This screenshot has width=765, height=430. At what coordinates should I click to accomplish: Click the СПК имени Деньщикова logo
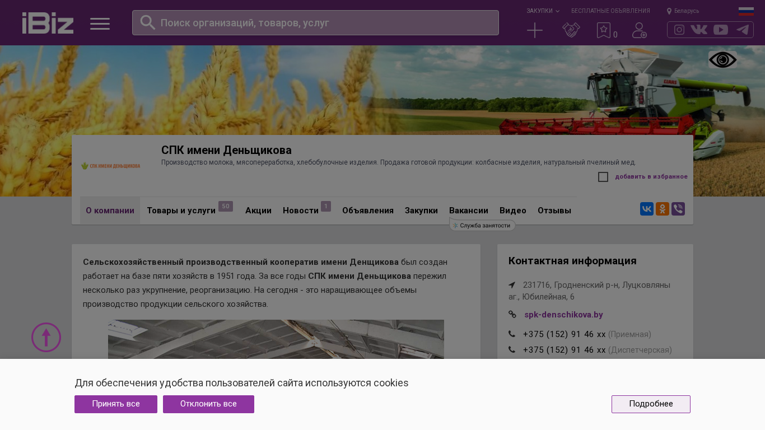[111, 166]
